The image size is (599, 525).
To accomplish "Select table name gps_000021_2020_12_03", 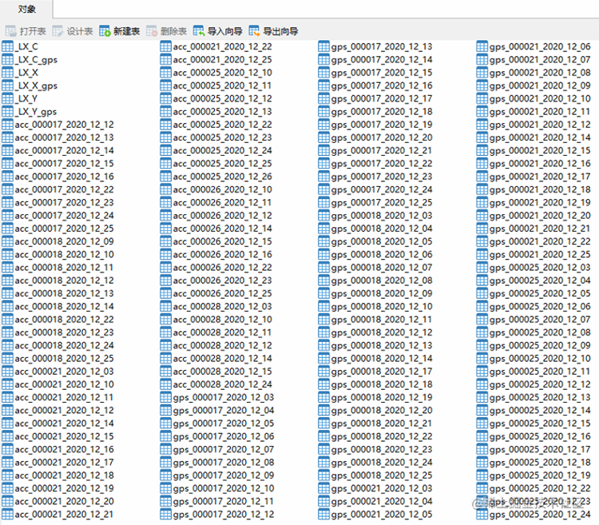I will [x=382, y=489].
